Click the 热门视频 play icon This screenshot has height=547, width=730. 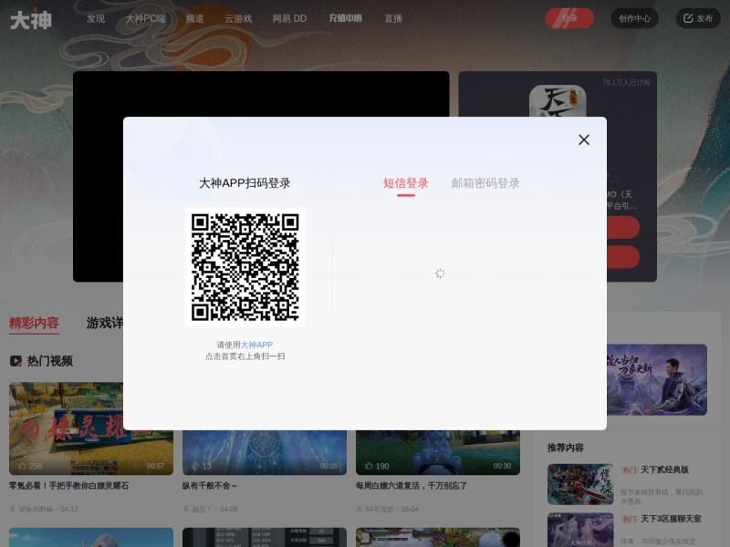click(16, 361)
